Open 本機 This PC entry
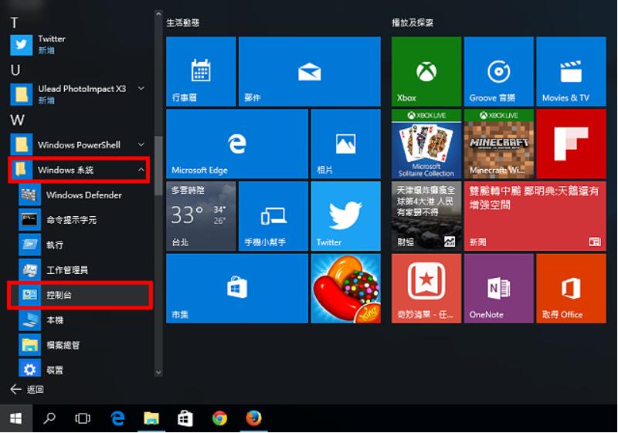Screen dimensions: 618x433 83,320
